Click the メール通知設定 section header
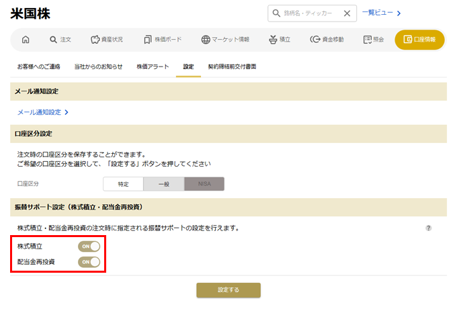This screenshot has width=457, height=311. pos(229,91)
